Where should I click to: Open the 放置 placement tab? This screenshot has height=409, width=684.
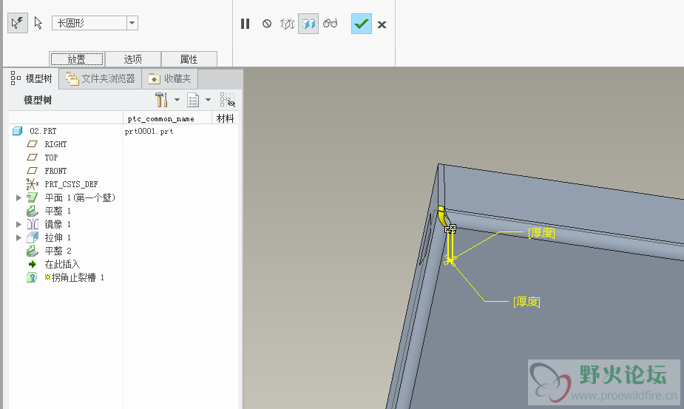coord(77,59)
